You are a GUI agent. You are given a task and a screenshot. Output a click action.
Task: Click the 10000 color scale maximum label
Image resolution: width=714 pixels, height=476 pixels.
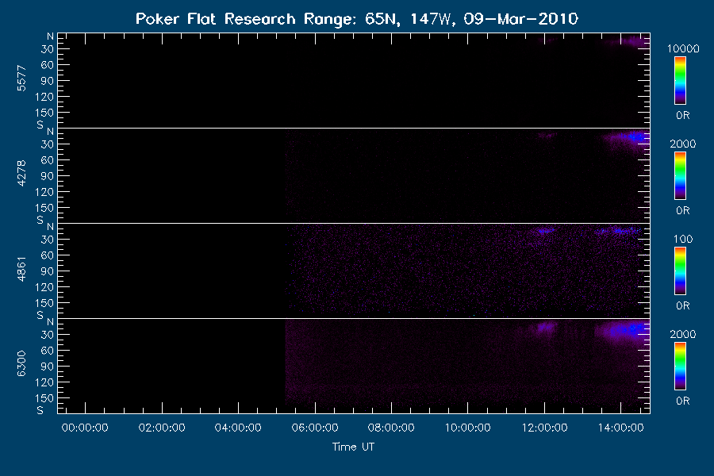(x=683, y=48)
